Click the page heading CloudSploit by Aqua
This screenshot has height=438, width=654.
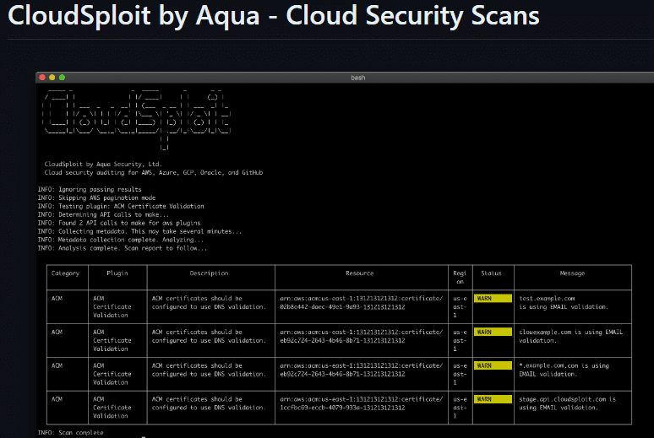pos(273,17)
